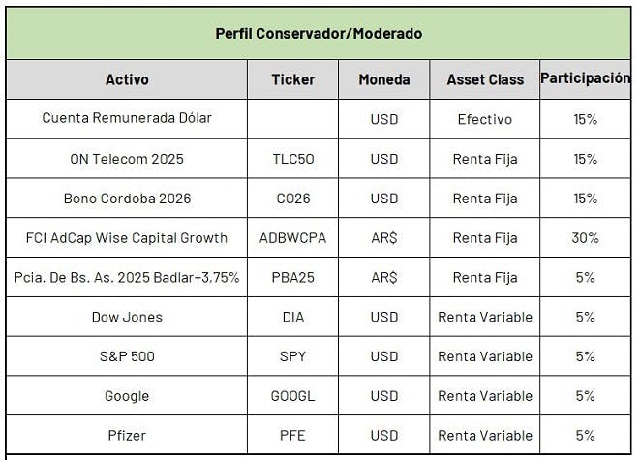This screenshot has height=460, width=640.
Task: Select the ADBWCPA ticker cell
Action: coord(293,238)
